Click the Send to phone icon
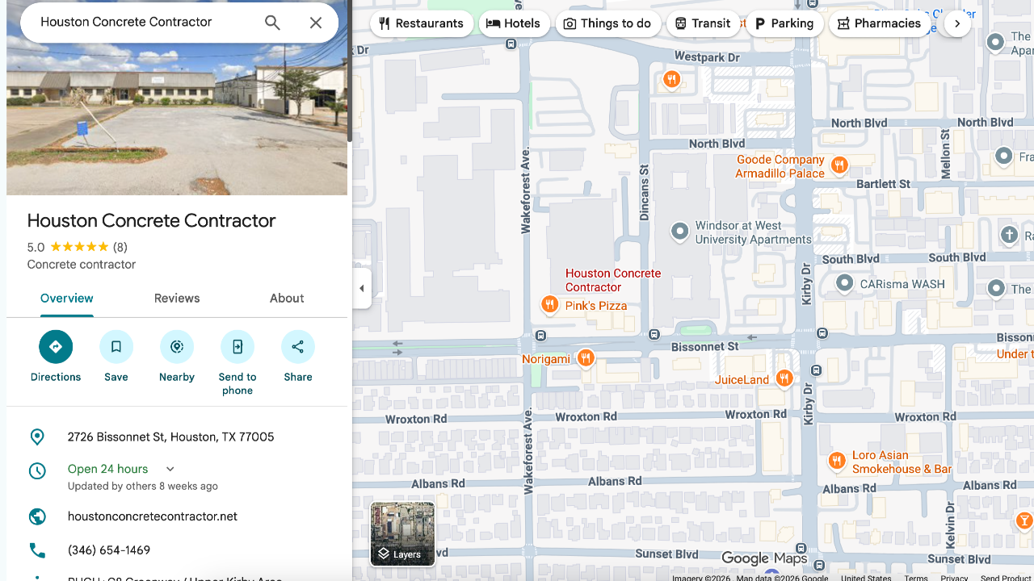1034x581 pixels. (x=237, y=347)
